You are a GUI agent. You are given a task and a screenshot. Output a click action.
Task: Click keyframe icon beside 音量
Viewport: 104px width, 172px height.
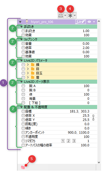pos(23,44)
